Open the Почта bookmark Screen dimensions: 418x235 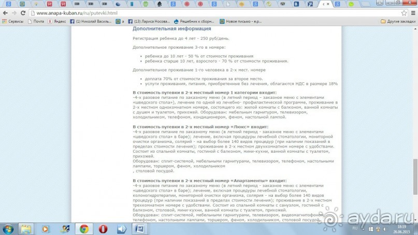[36, 21]
